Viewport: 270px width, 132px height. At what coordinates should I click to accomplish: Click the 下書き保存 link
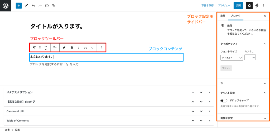coord(208,6)
